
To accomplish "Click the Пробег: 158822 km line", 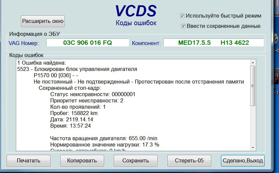I will (74, 113).
